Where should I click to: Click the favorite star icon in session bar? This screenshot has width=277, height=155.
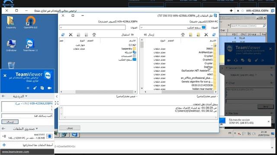point(243,11)
